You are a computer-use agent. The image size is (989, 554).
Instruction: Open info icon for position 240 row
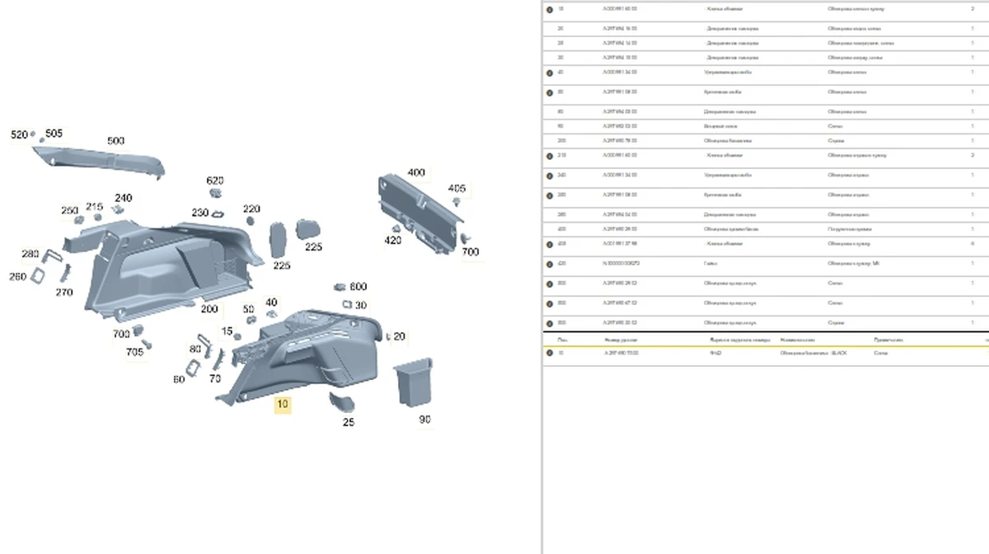tap(550, 176)
